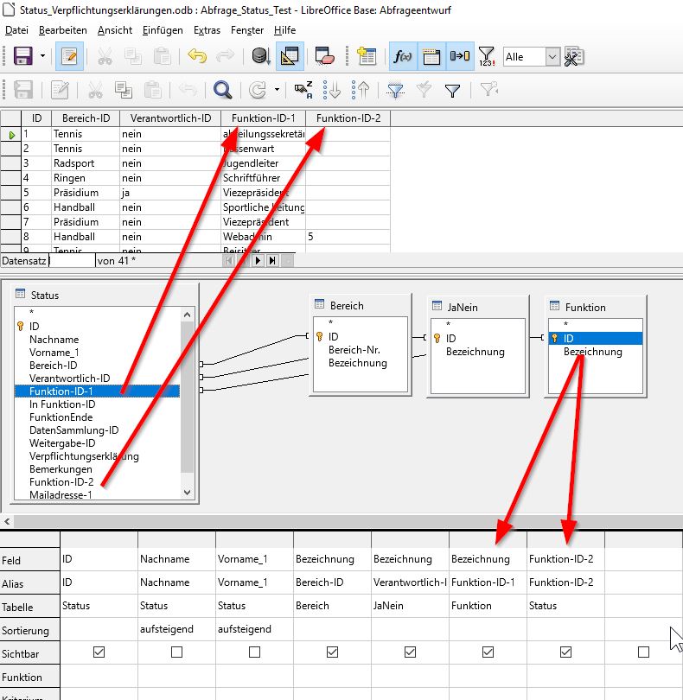Open Sortierung cell under Nachname
The width and height of the screenshot is (683, 700).
tap(176, 629)
